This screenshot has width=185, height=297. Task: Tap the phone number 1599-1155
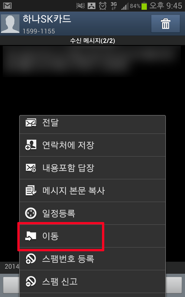(x=39, y=31)
